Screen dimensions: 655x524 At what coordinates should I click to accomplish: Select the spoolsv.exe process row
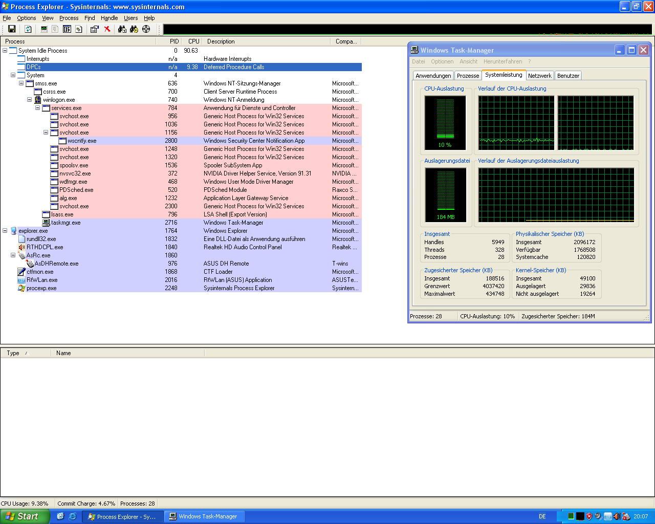click(x=181, y=165)
